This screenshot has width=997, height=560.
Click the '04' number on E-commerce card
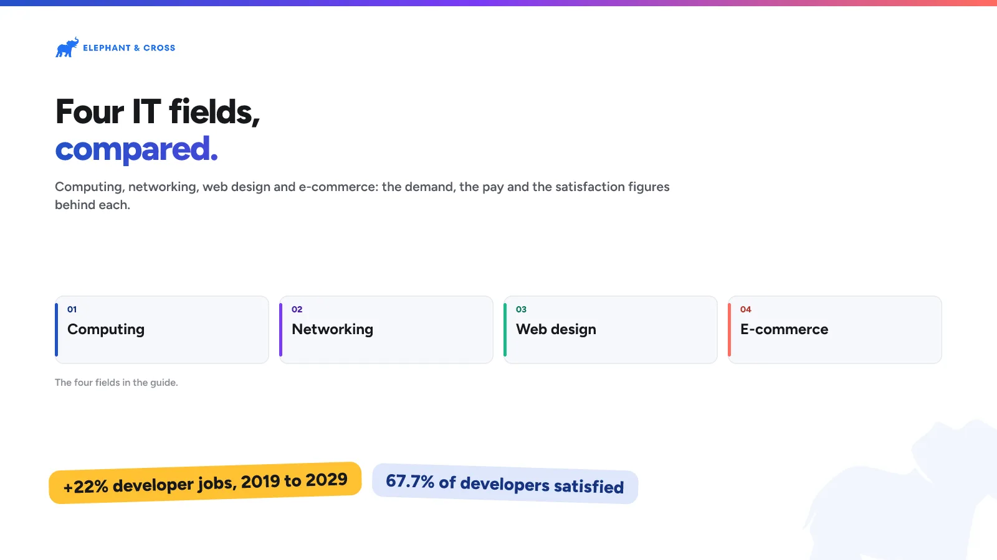pyautogui.click(x=746, y=309)
